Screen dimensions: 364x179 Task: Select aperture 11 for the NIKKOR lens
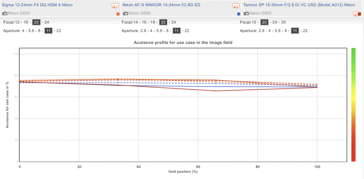[177, 31]
